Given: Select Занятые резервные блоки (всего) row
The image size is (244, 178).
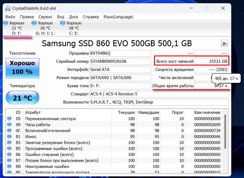Looking at the screenshot, I should (114, 143).
